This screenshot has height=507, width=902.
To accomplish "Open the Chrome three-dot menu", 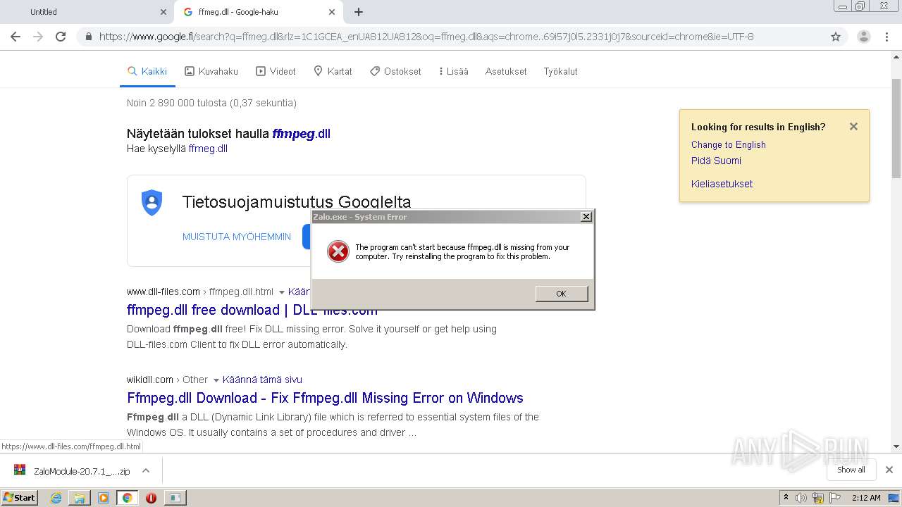I will pos(887,37).
